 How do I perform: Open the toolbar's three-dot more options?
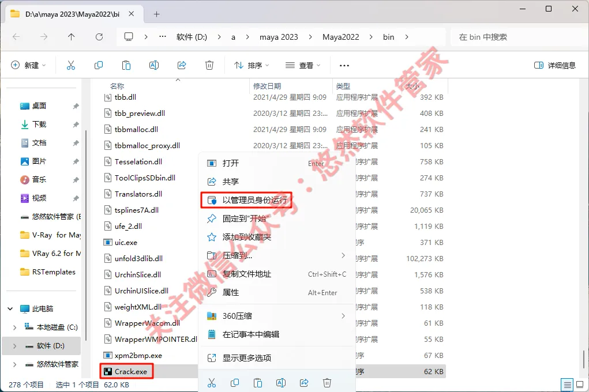(x=344, y=65)
